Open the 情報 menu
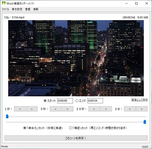Image resolution: width=152 pixels, height=149 pixels. click(x=36, y=9)
